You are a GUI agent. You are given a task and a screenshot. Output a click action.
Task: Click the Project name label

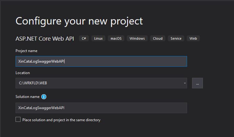pos(26,51)
